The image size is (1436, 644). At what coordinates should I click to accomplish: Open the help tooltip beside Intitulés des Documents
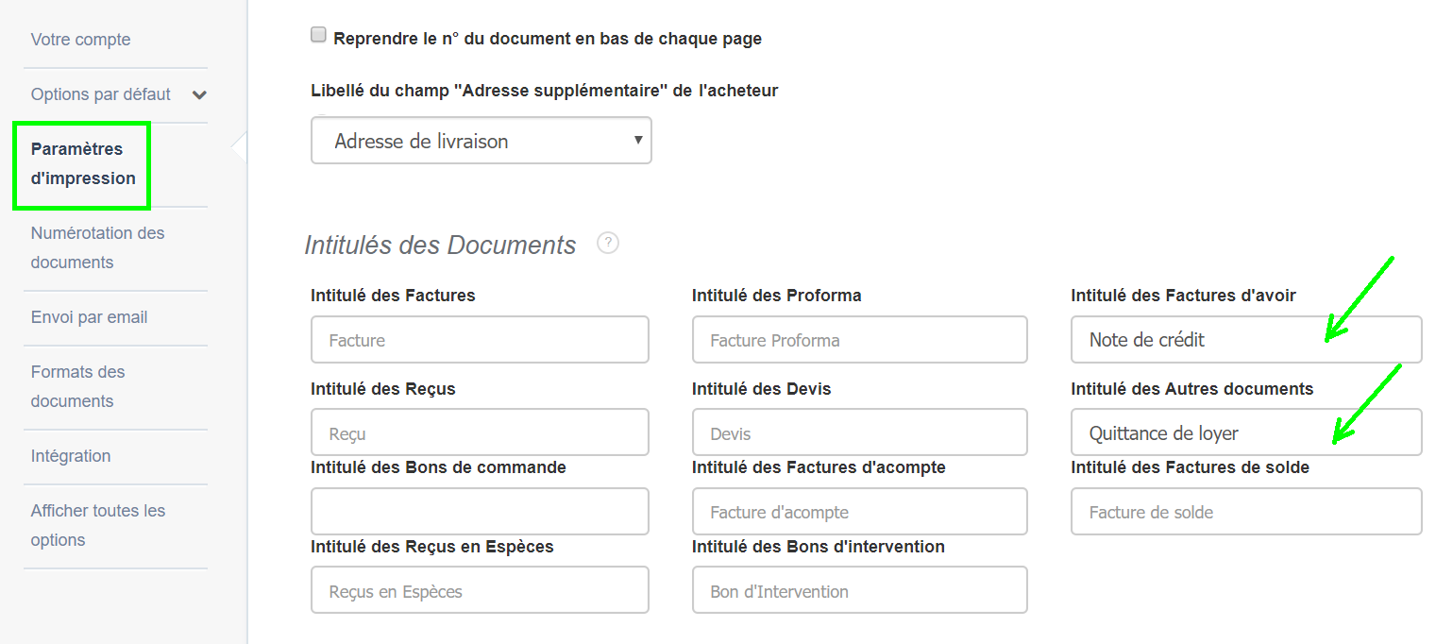[607, 243]
